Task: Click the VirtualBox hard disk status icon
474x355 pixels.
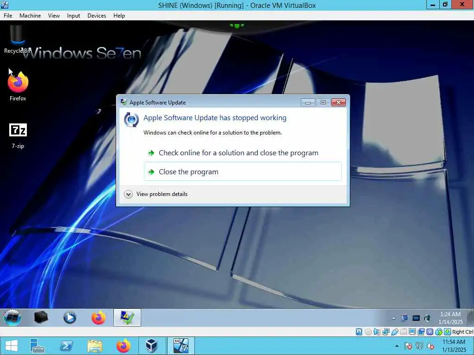Action: click(359, 332)
